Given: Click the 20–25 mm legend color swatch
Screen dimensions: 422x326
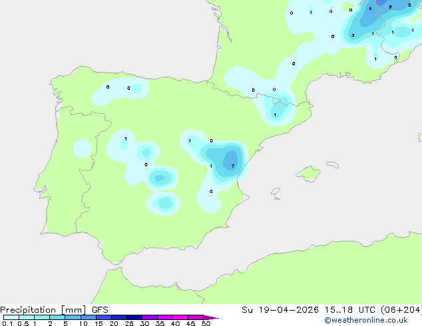Looking at the screenshot, I should (119, 317).
